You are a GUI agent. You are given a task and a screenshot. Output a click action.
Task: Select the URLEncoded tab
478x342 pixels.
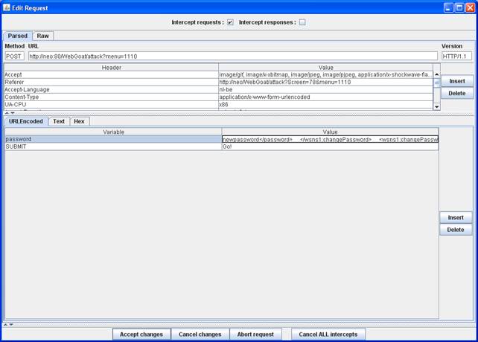click(26, 121)
